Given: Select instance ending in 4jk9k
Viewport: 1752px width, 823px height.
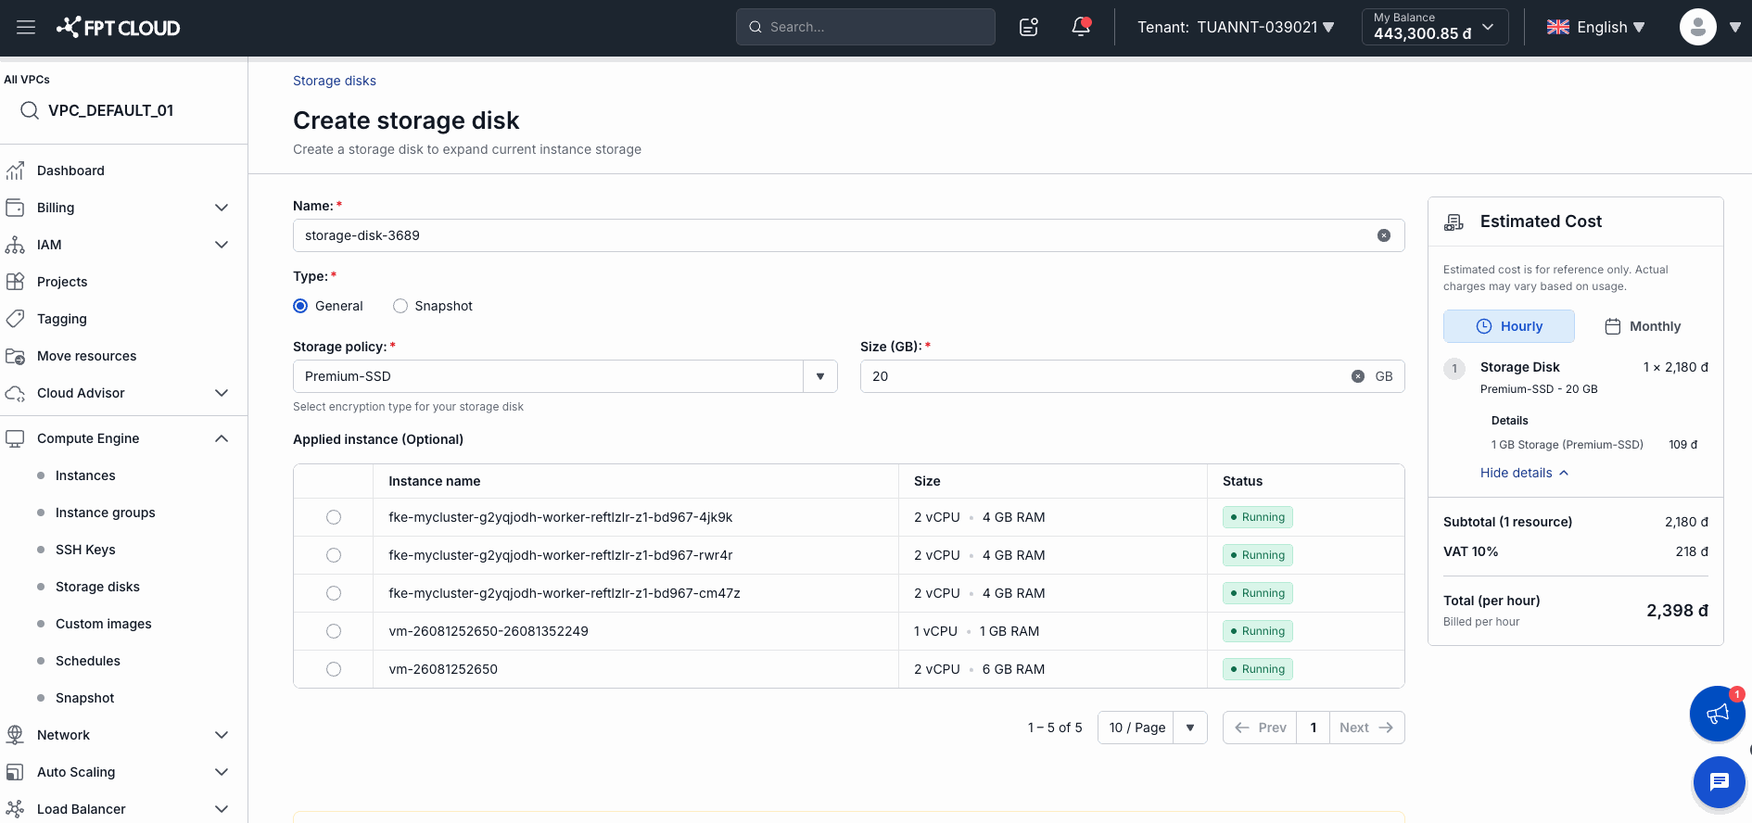Looking at the screenshot, I should (334, 517).
